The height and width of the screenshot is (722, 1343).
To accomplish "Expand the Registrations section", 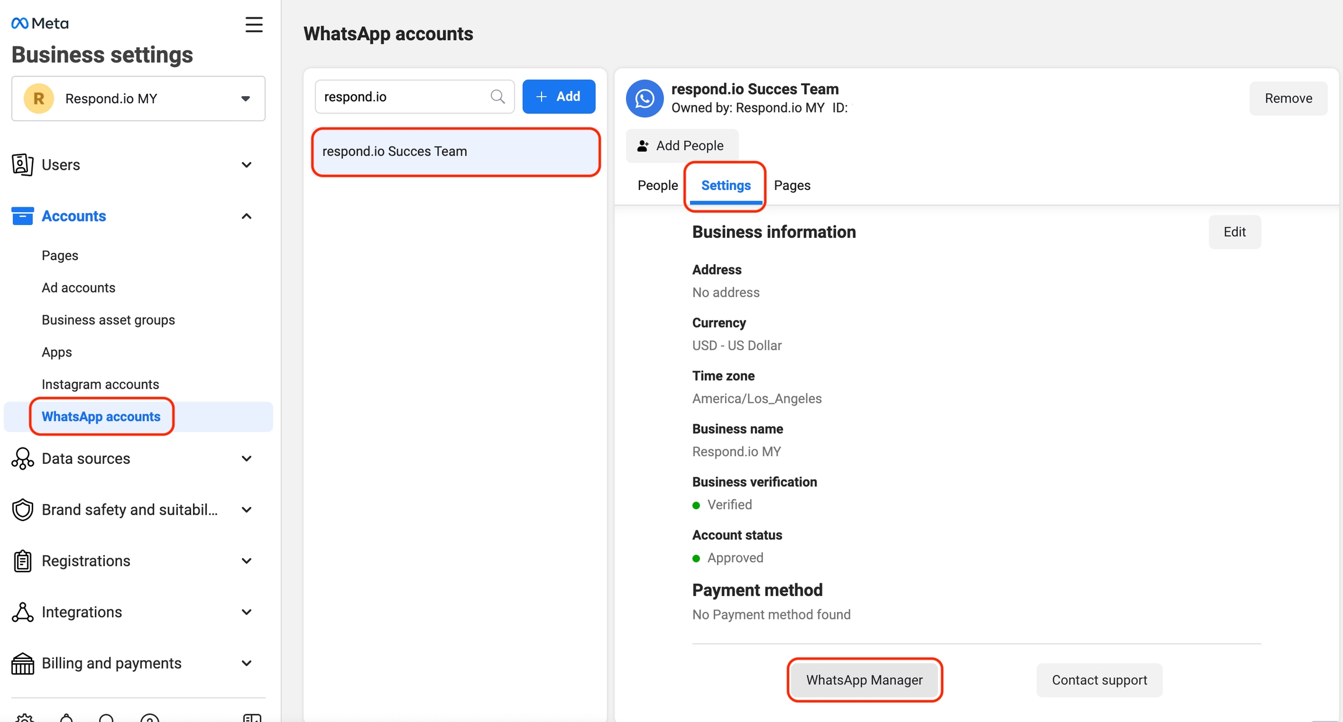I will (247, 561).
